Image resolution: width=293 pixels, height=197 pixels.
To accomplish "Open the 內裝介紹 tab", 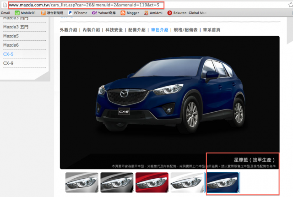I will click(x=91, y=30).
